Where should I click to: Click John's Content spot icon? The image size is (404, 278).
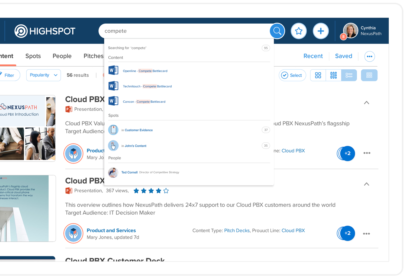(113, 145)
